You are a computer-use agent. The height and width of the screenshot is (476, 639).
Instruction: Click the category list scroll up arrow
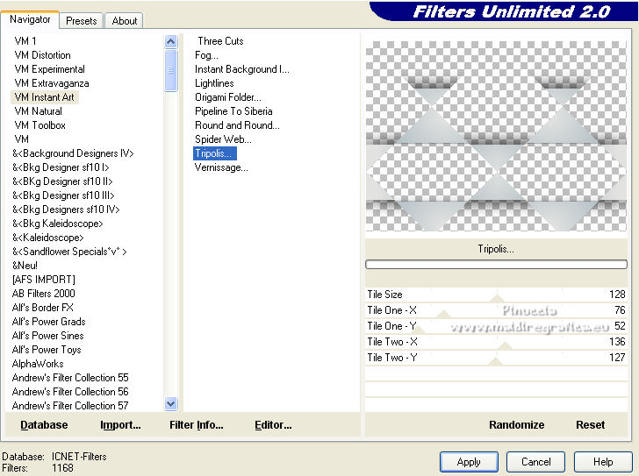(171, 41)
